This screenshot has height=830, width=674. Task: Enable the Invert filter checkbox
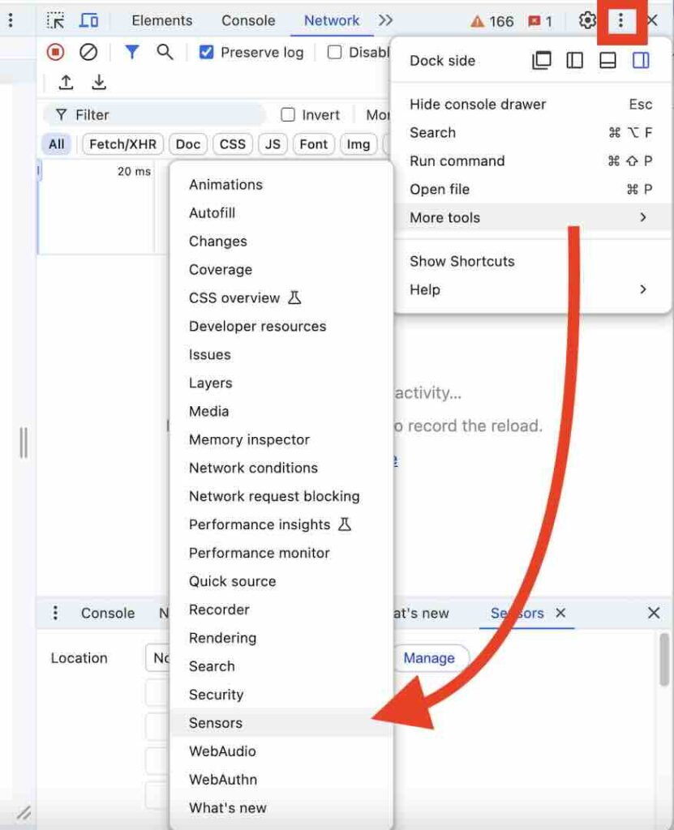tap(288, 114)
